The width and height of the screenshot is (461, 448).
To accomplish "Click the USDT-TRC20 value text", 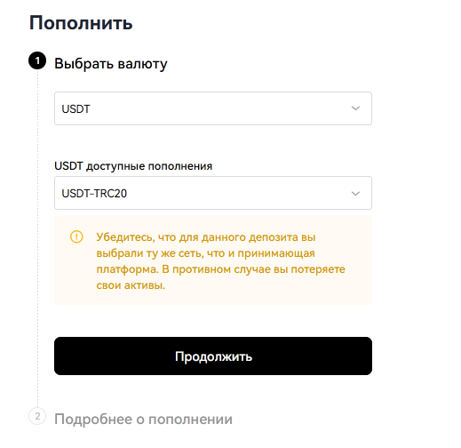I will (x=94, y=194).
